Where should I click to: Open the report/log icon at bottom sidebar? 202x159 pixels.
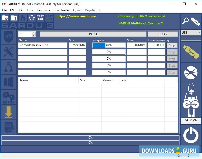click(x=9, y=127)
